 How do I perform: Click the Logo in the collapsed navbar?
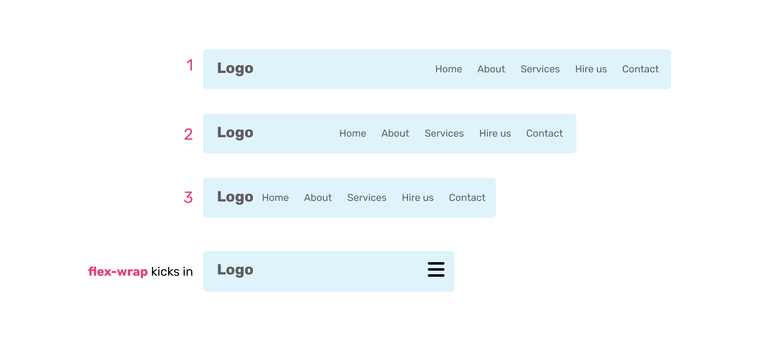coord(235,270)
